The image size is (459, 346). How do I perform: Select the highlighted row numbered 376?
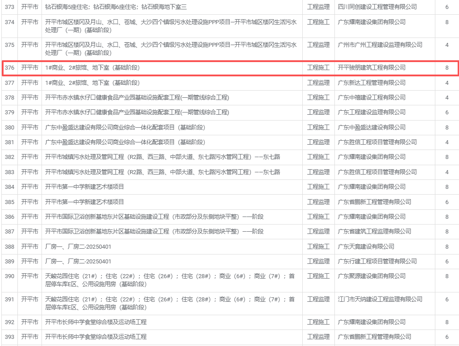229,68
